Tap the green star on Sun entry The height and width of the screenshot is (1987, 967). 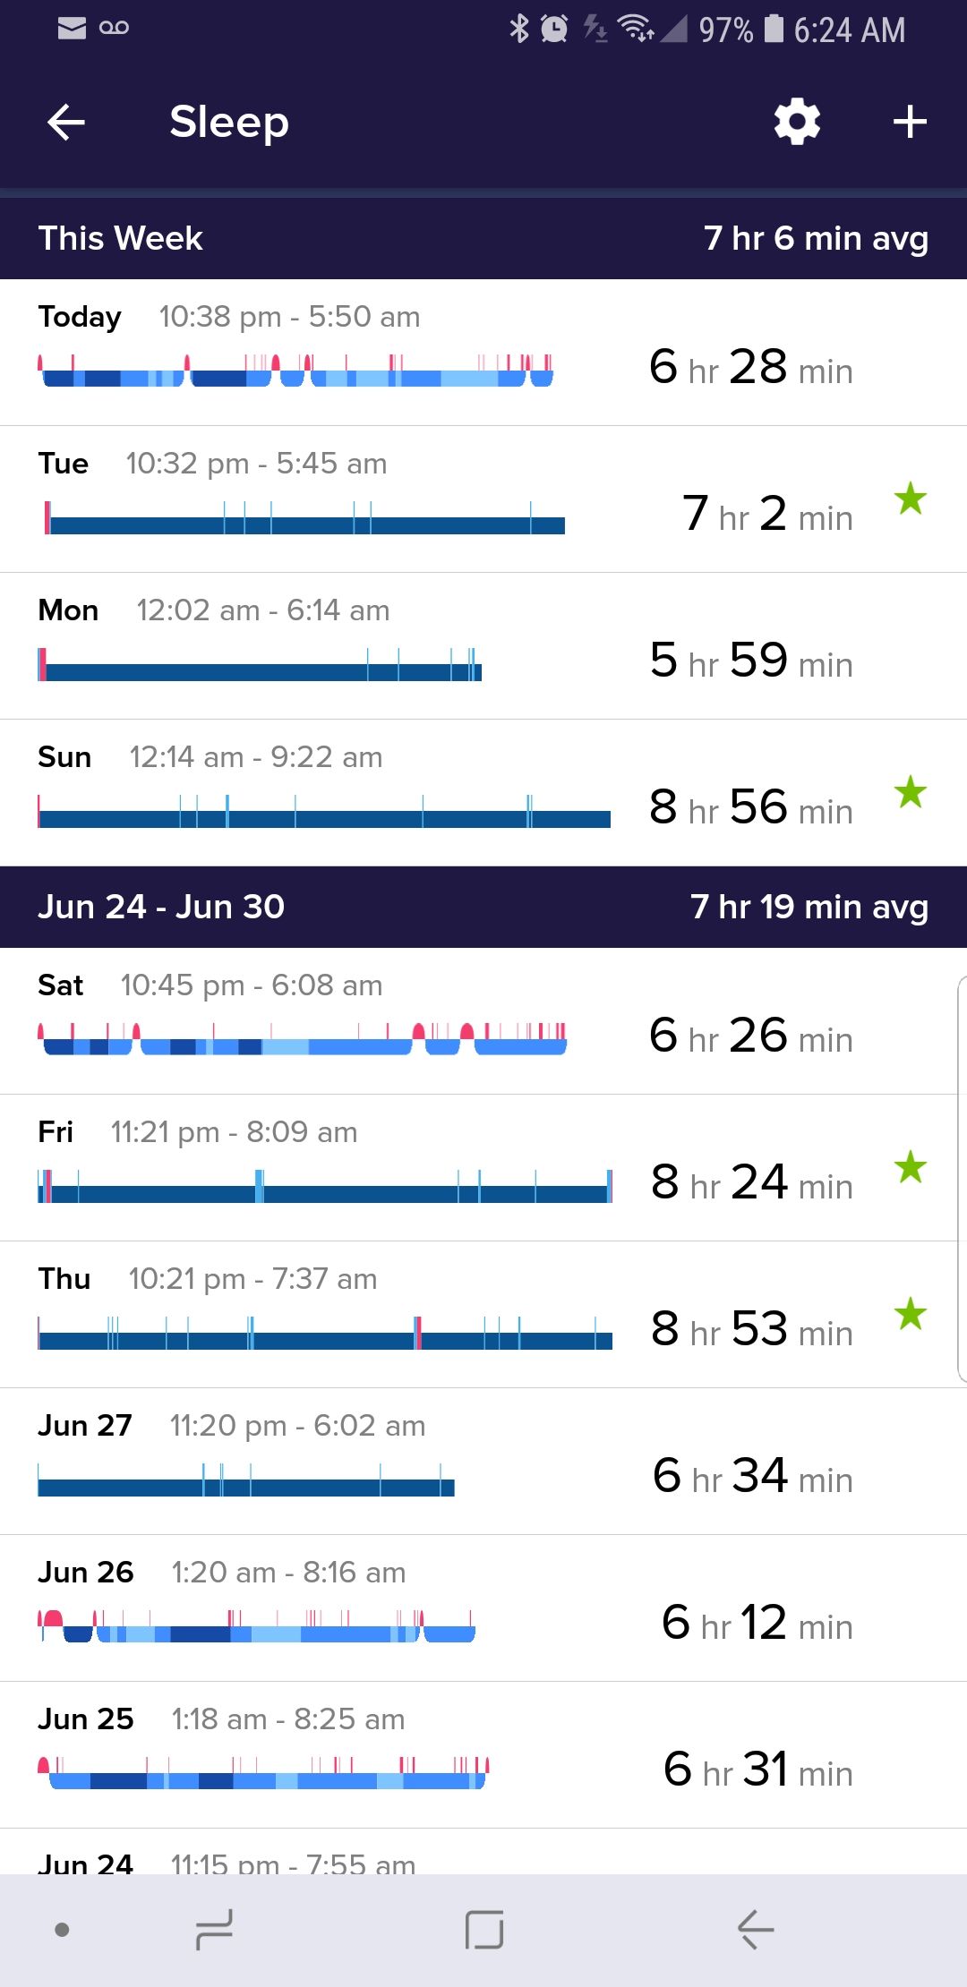[911, 792]
